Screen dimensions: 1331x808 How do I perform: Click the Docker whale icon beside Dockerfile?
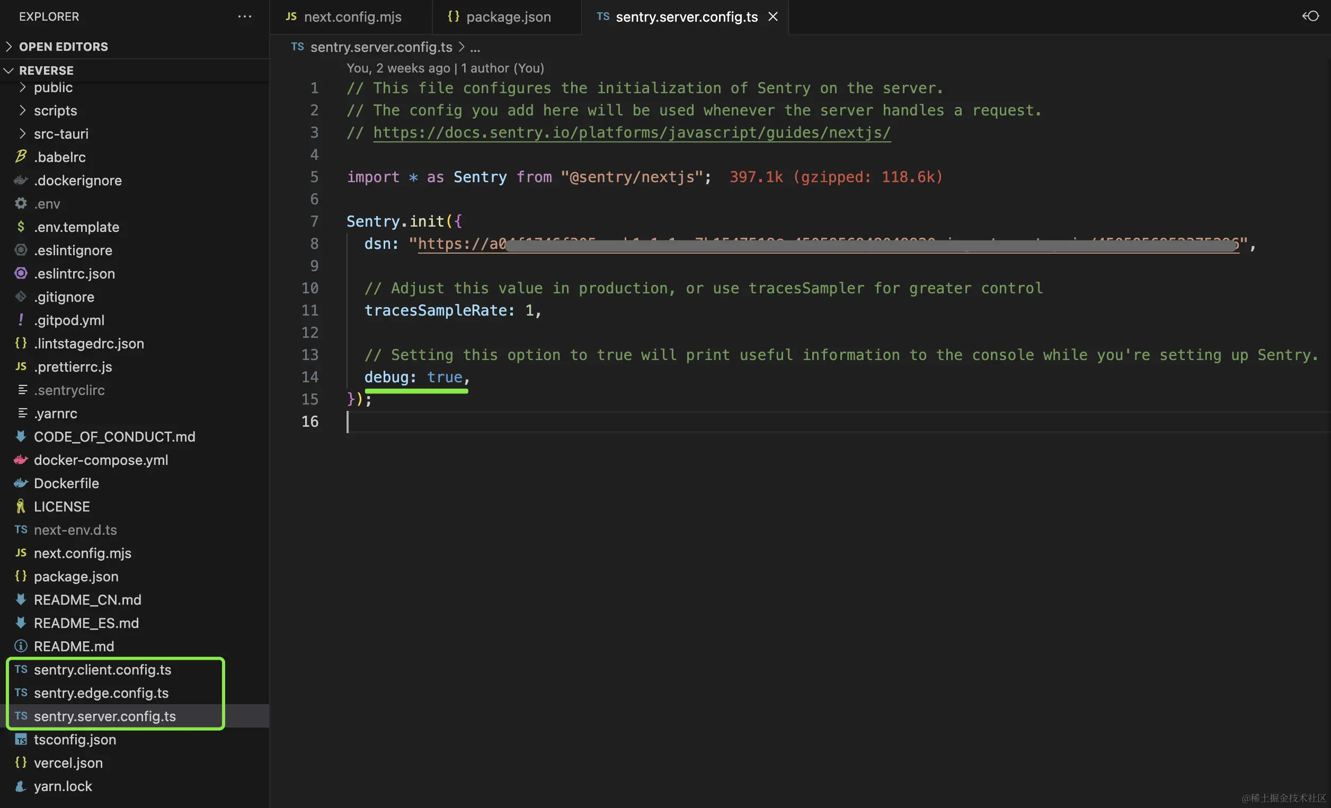click(21, 483)
